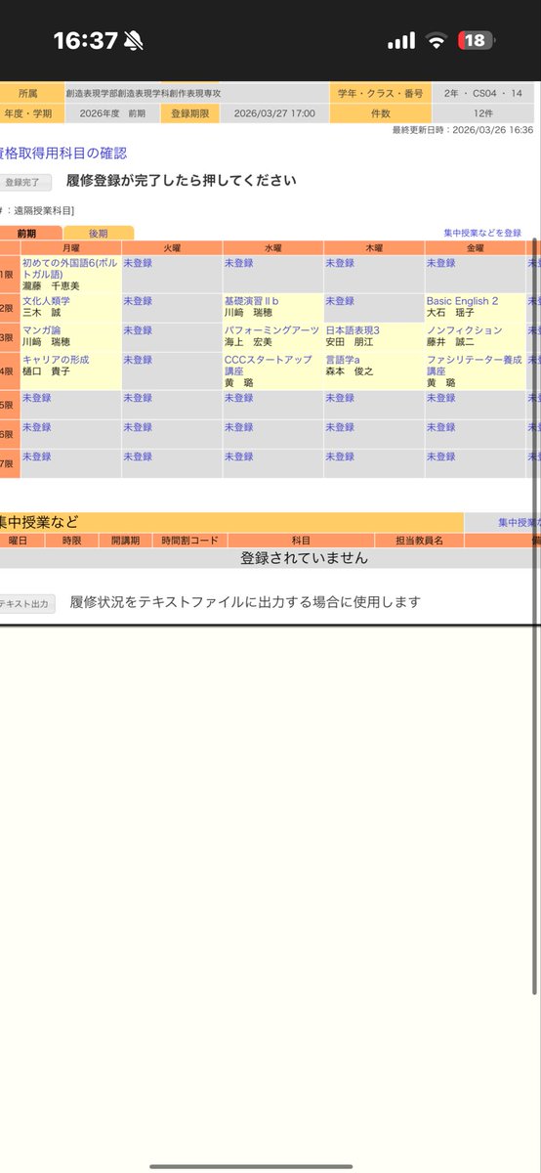This screenshot has width=541, height=1173.
Task: Click 未登録 for Wednesday 1限
Action: 239,263
